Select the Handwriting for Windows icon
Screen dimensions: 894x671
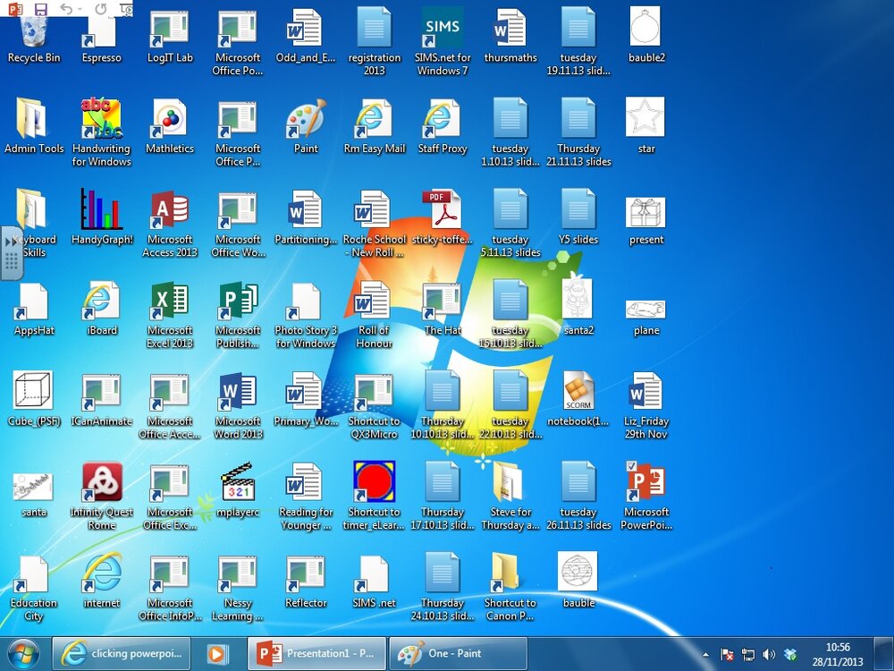point(101,119)
